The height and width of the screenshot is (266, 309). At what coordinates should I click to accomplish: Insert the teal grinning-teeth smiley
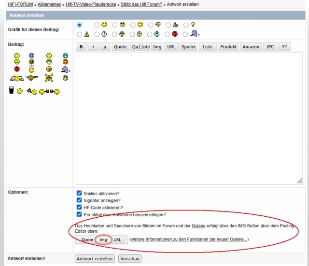click(x=65, y=56)
